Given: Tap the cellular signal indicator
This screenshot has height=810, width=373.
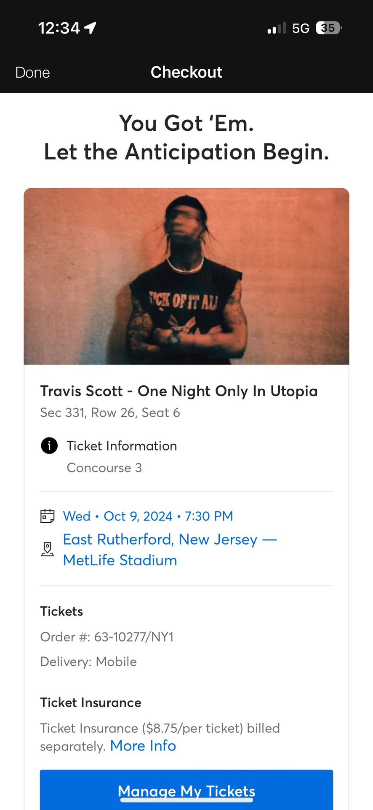Looking at the screenshot, I should coord(276,28).
